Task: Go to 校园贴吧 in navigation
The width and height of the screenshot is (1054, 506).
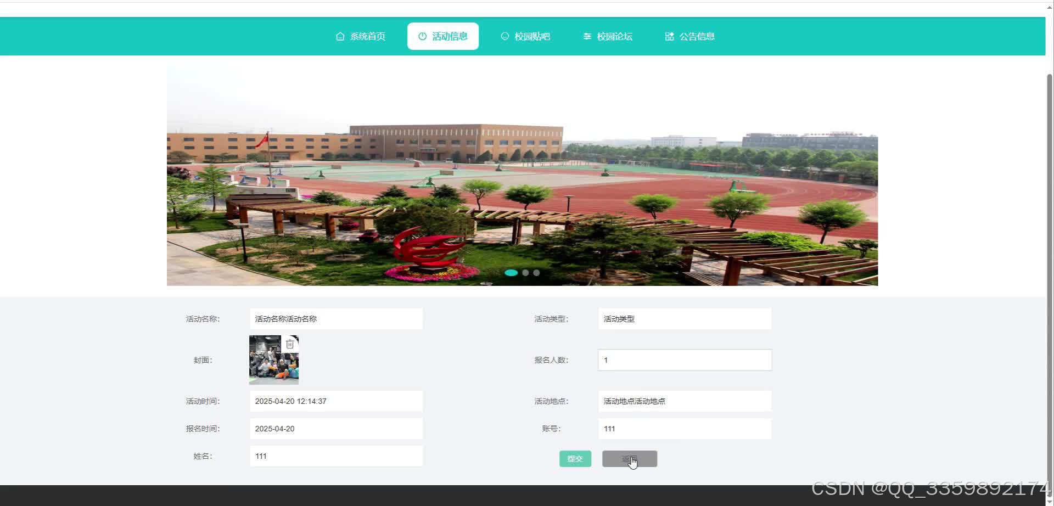Action: [525, 36]
